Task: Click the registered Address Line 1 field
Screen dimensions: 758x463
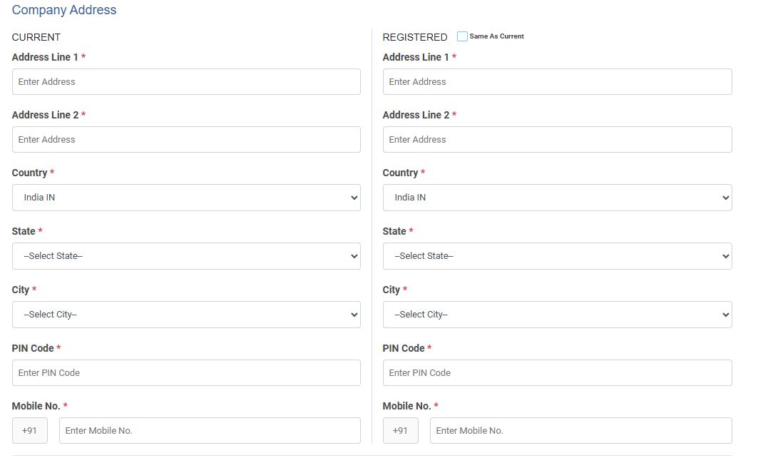Action: coord(557,82)
